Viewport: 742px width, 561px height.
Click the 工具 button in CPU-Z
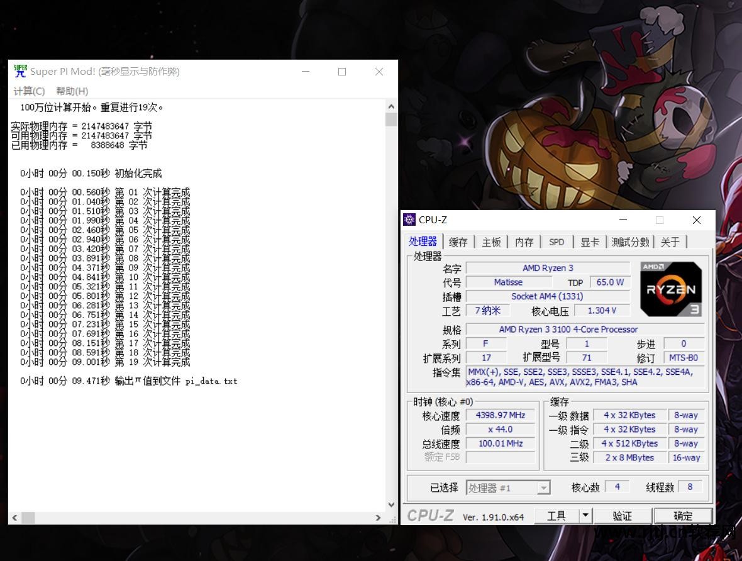tap(556, 516)
